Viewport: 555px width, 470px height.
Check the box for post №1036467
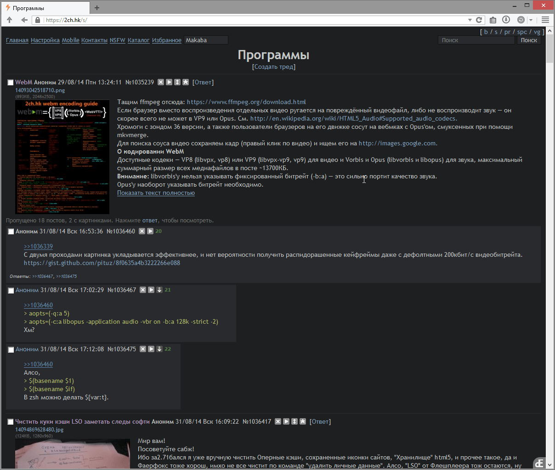tap(11, 290)
